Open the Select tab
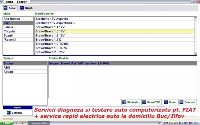 click(x=10, y=8)
